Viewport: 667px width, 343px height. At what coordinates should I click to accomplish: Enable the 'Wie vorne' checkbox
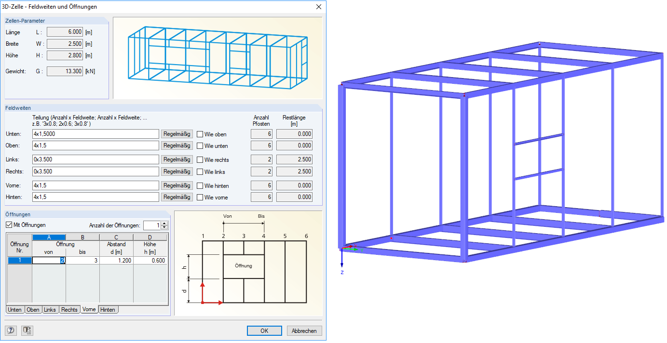(200, 198)
